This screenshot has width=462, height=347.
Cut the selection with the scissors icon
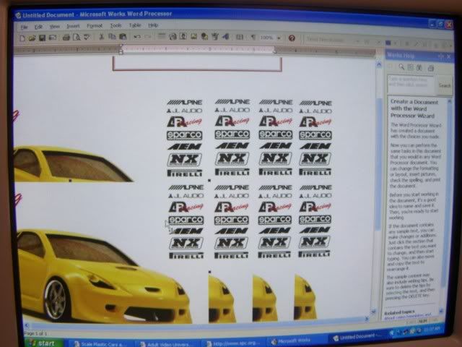(x=101, y=37)
